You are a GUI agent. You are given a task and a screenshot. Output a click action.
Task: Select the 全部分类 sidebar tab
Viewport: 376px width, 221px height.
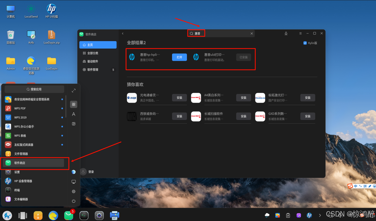point(98,53)
